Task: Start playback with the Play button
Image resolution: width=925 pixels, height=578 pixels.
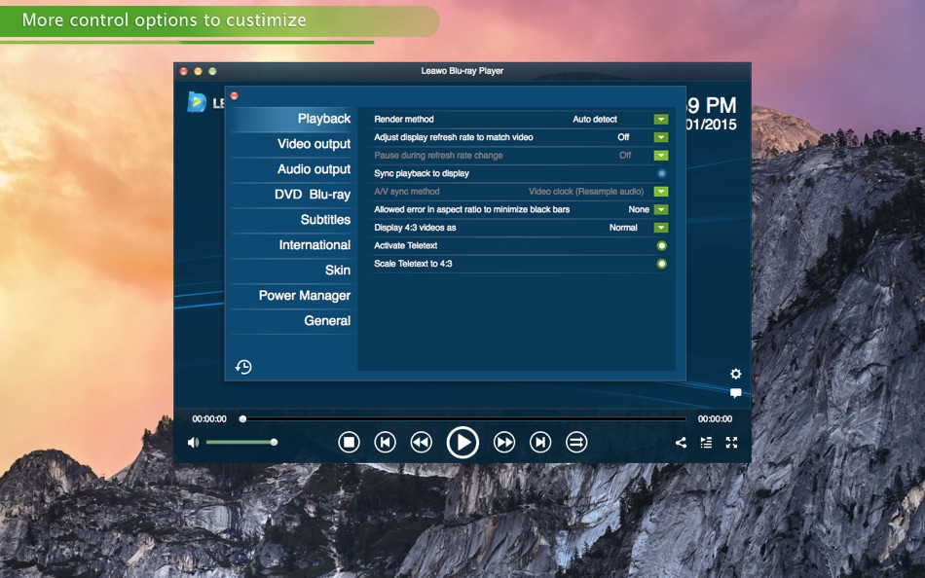Action: coord(463,442)
